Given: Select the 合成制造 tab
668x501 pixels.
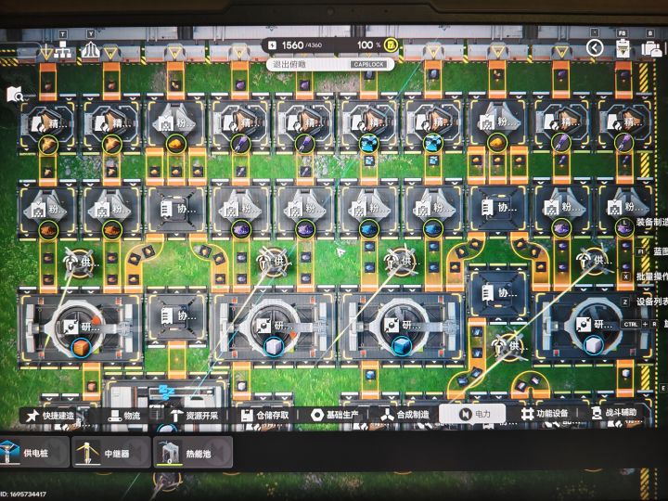Looking at the screenshot, I should [405, 415].
